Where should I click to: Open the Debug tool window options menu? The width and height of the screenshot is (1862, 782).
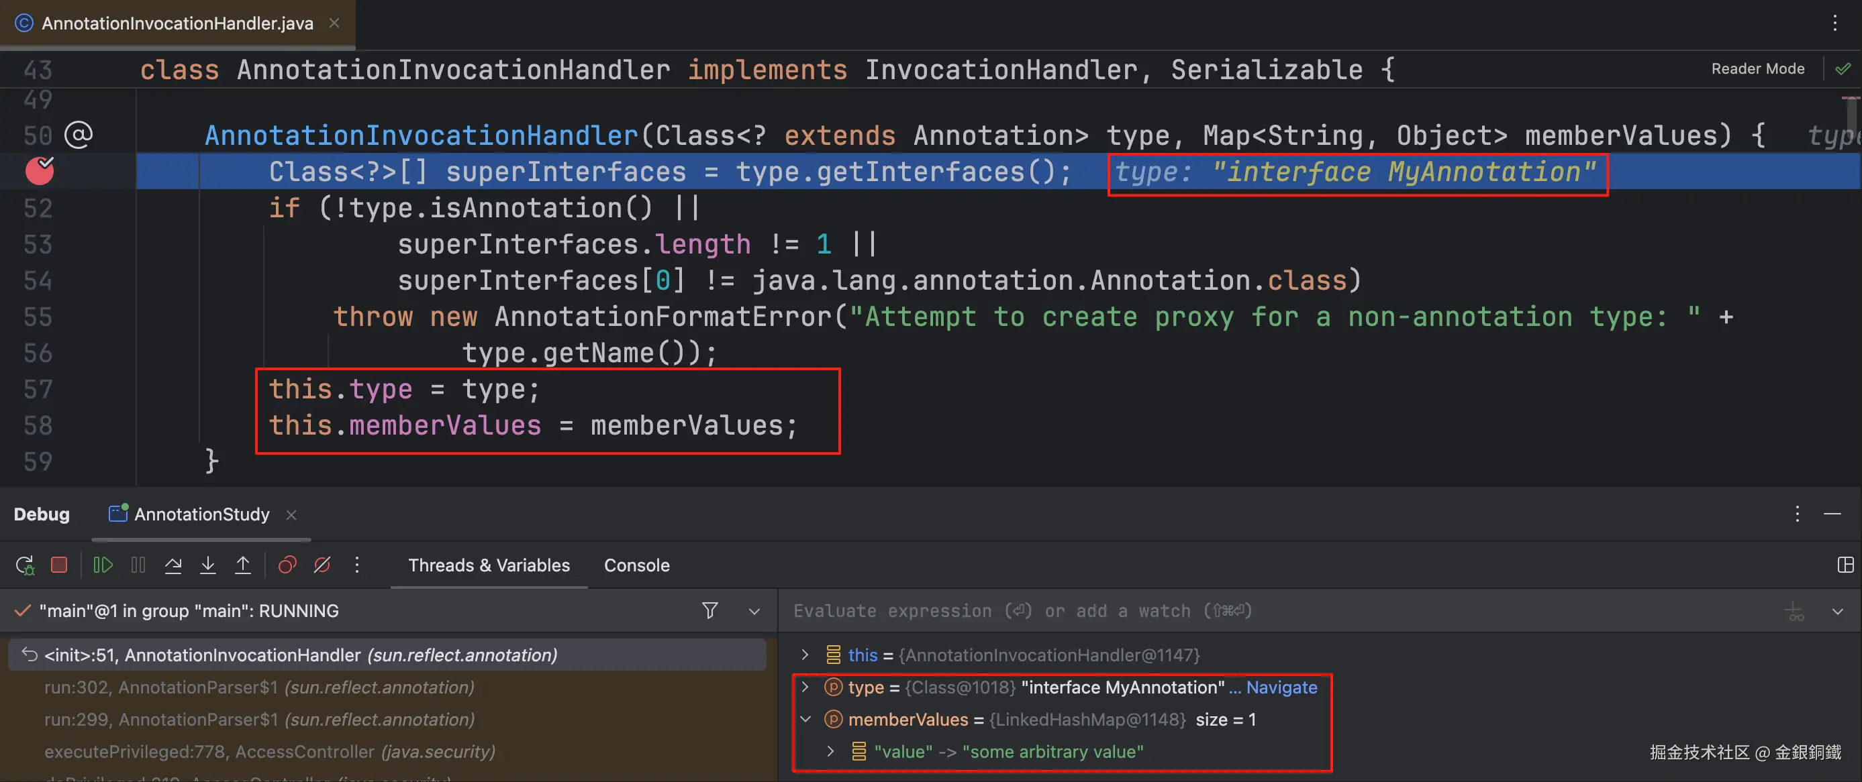pyautogui.click(x=1797, y=514)
